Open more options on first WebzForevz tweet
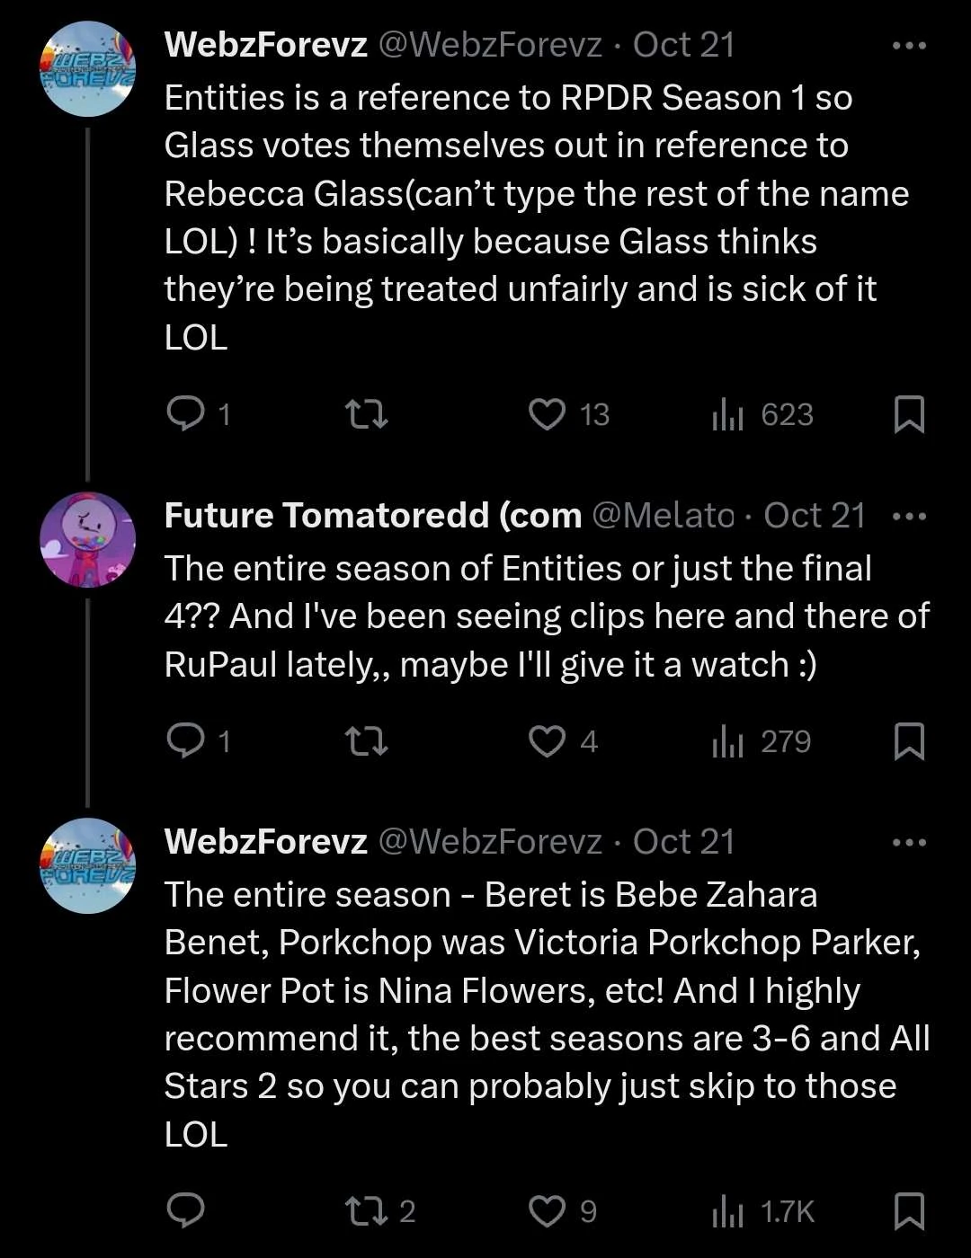This screenshot has height=1258, width=971. tap(909, 46)
